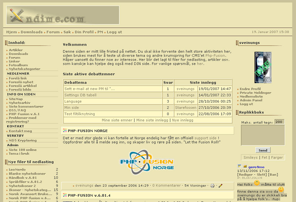The image size is (296, 202).
Task: Click Logg ut in the sveinungs user panel
Action: pos(246,104)
